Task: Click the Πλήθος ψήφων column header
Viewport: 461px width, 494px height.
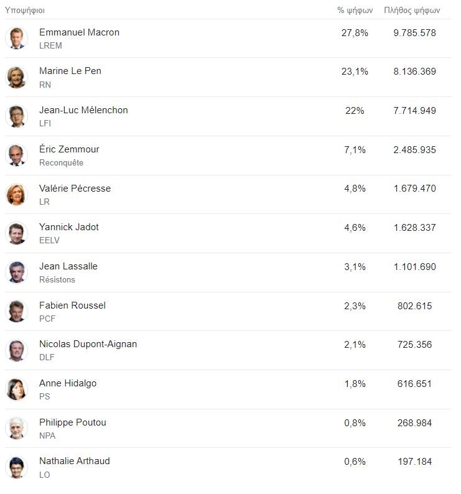Action: (x=412, y=11)
